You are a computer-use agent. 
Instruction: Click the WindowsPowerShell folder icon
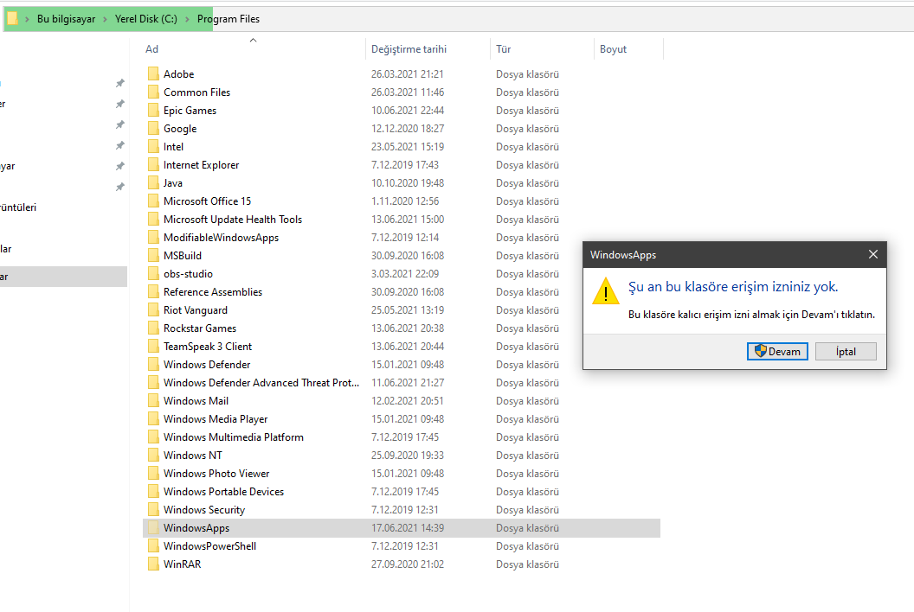153,545
